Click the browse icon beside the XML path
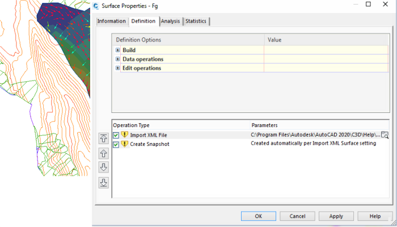The height and width of the screenshot is (227, 397). (x=385, y=135)
